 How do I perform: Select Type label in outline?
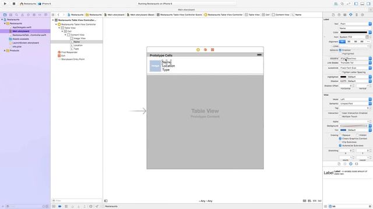76,49
